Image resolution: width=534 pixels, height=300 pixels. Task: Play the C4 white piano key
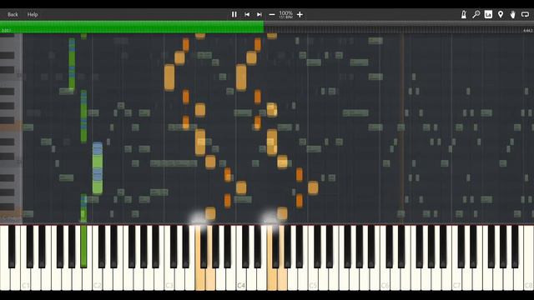click(241, 279)
